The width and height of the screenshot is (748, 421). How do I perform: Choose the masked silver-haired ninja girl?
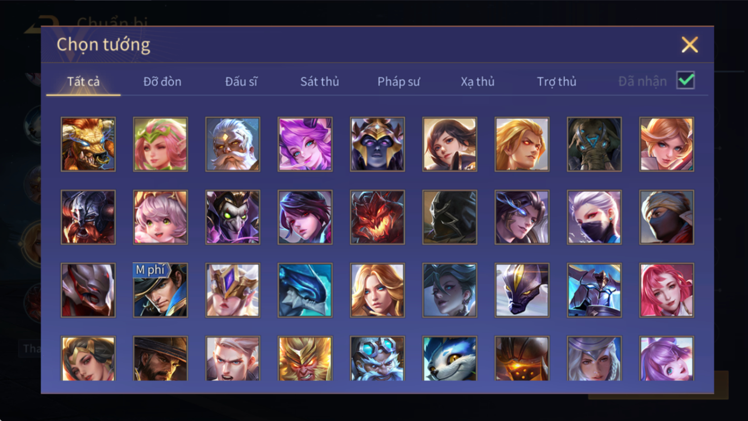pos(594,217)
